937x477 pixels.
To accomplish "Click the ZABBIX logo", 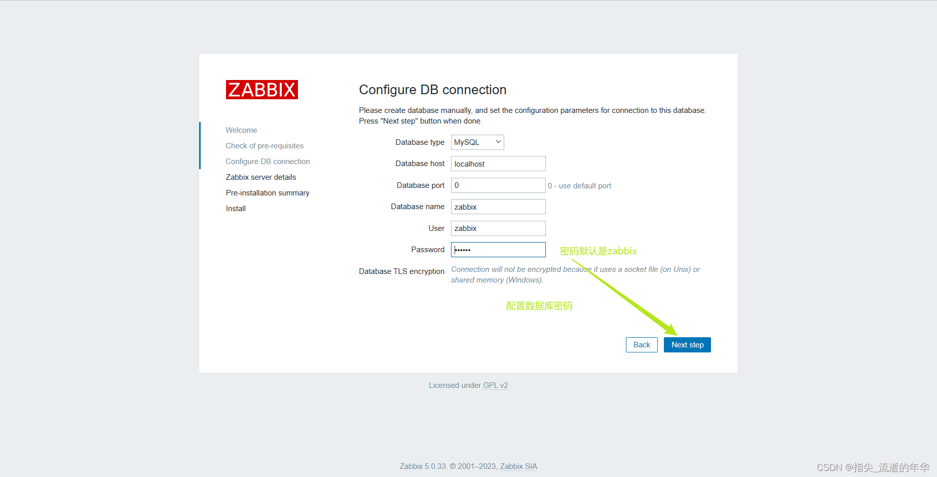I will [261, 90].
